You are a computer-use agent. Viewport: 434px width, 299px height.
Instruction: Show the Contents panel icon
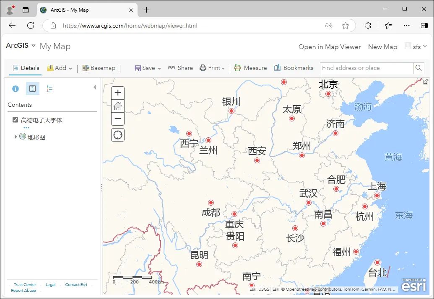pos(32,89)
